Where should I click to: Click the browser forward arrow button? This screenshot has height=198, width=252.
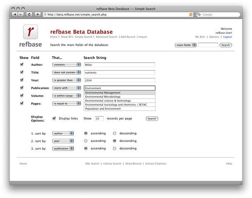(21, 14)
